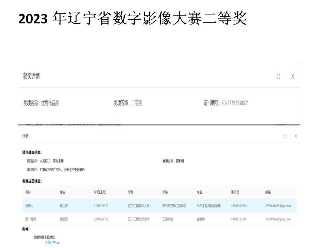Click the email 2859444605@qq.com
The height and width of the screenshot is (249, 328).
[x=278, y=206]
